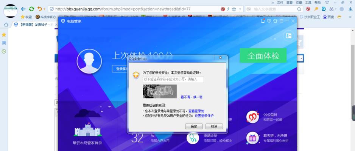The height and width of the screenshot is (151, 355).
Task: Click the magnifier search icon
Action: [x=299, y=9]
